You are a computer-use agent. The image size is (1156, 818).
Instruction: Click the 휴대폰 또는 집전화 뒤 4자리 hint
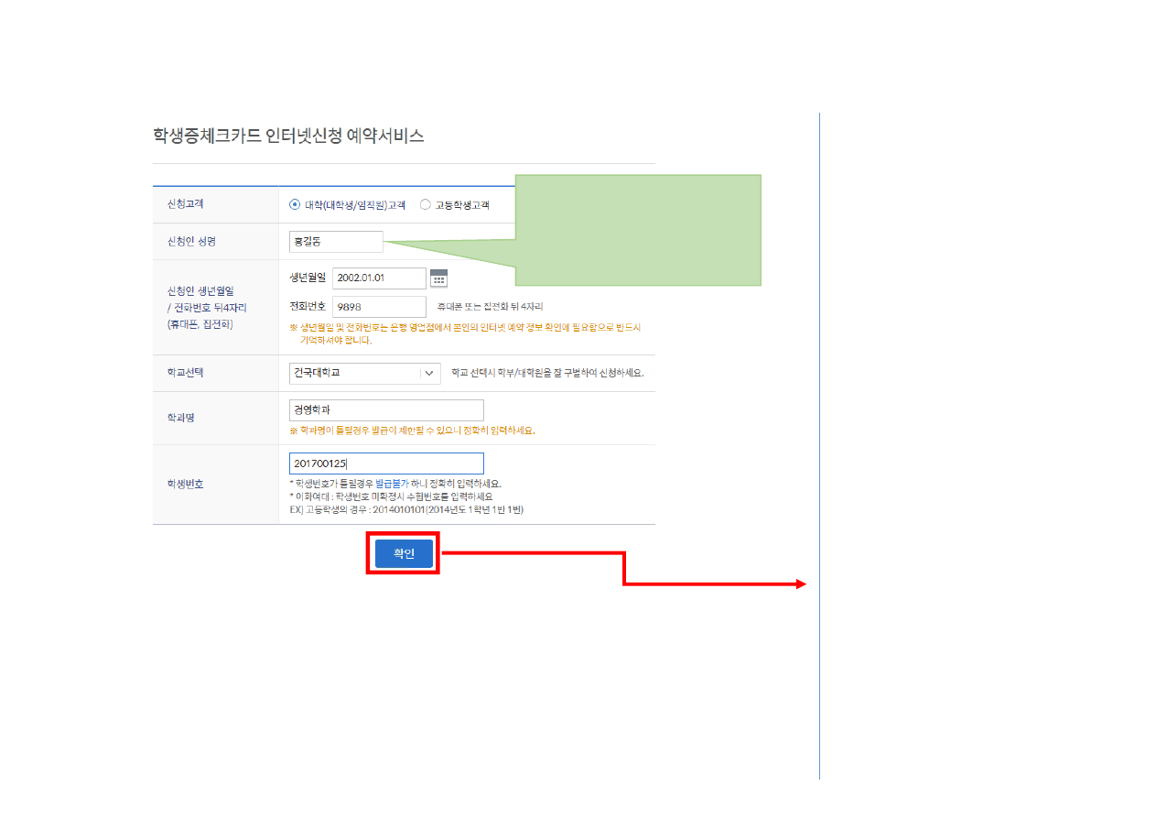click(x=495, y=307)
